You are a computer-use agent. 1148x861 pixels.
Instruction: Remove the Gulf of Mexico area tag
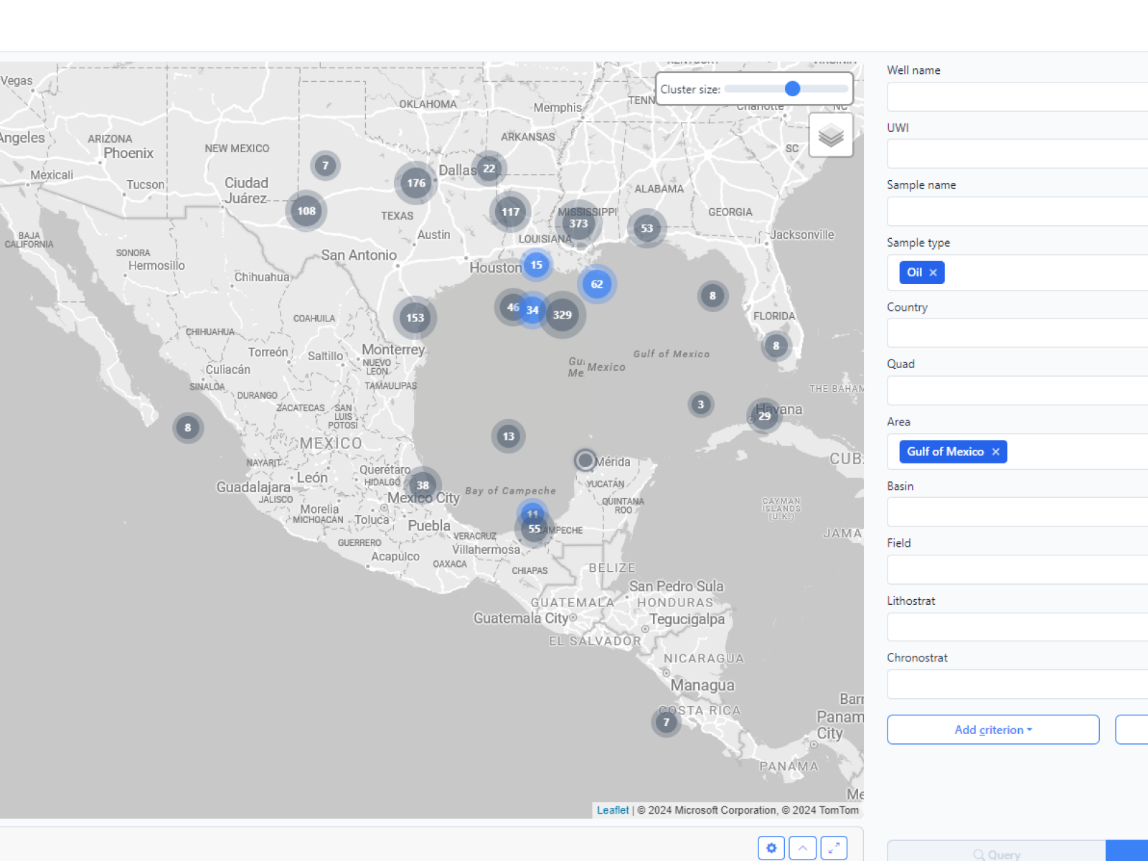pyautogui.click(x=995, y=452)
